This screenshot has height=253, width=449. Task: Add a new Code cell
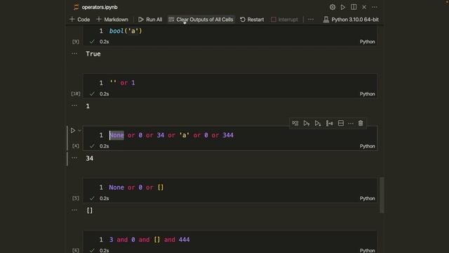[79, 20]
